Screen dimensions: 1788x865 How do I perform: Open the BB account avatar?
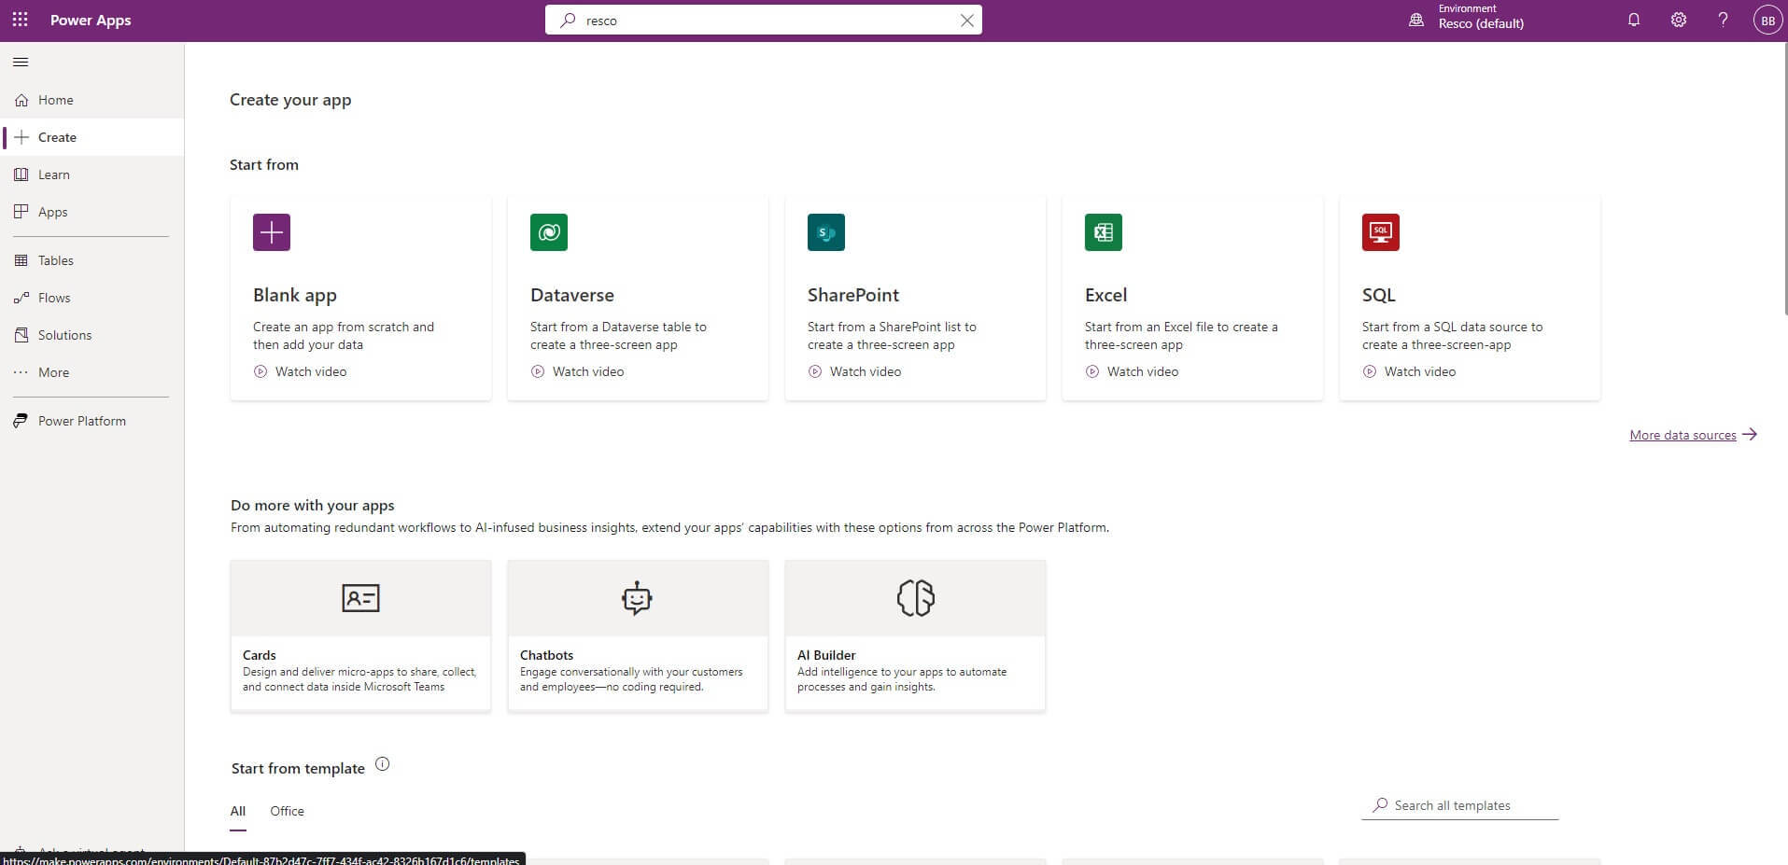point(1767,21)
